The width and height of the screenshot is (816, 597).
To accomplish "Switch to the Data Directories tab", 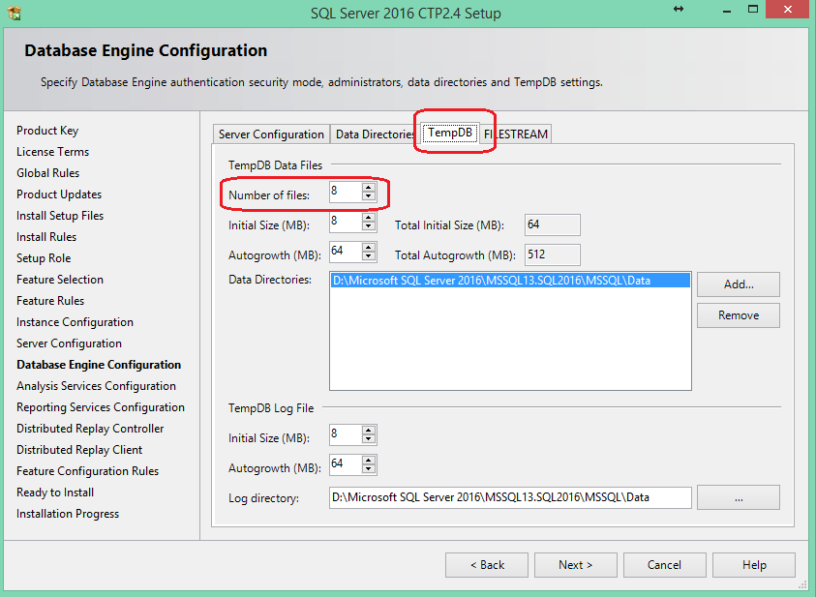I will [375, 134].
